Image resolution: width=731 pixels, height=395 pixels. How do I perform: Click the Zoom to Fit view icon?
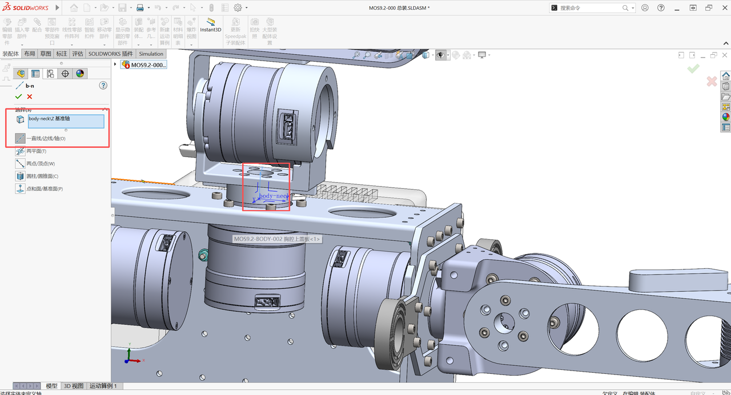(356, 55)
